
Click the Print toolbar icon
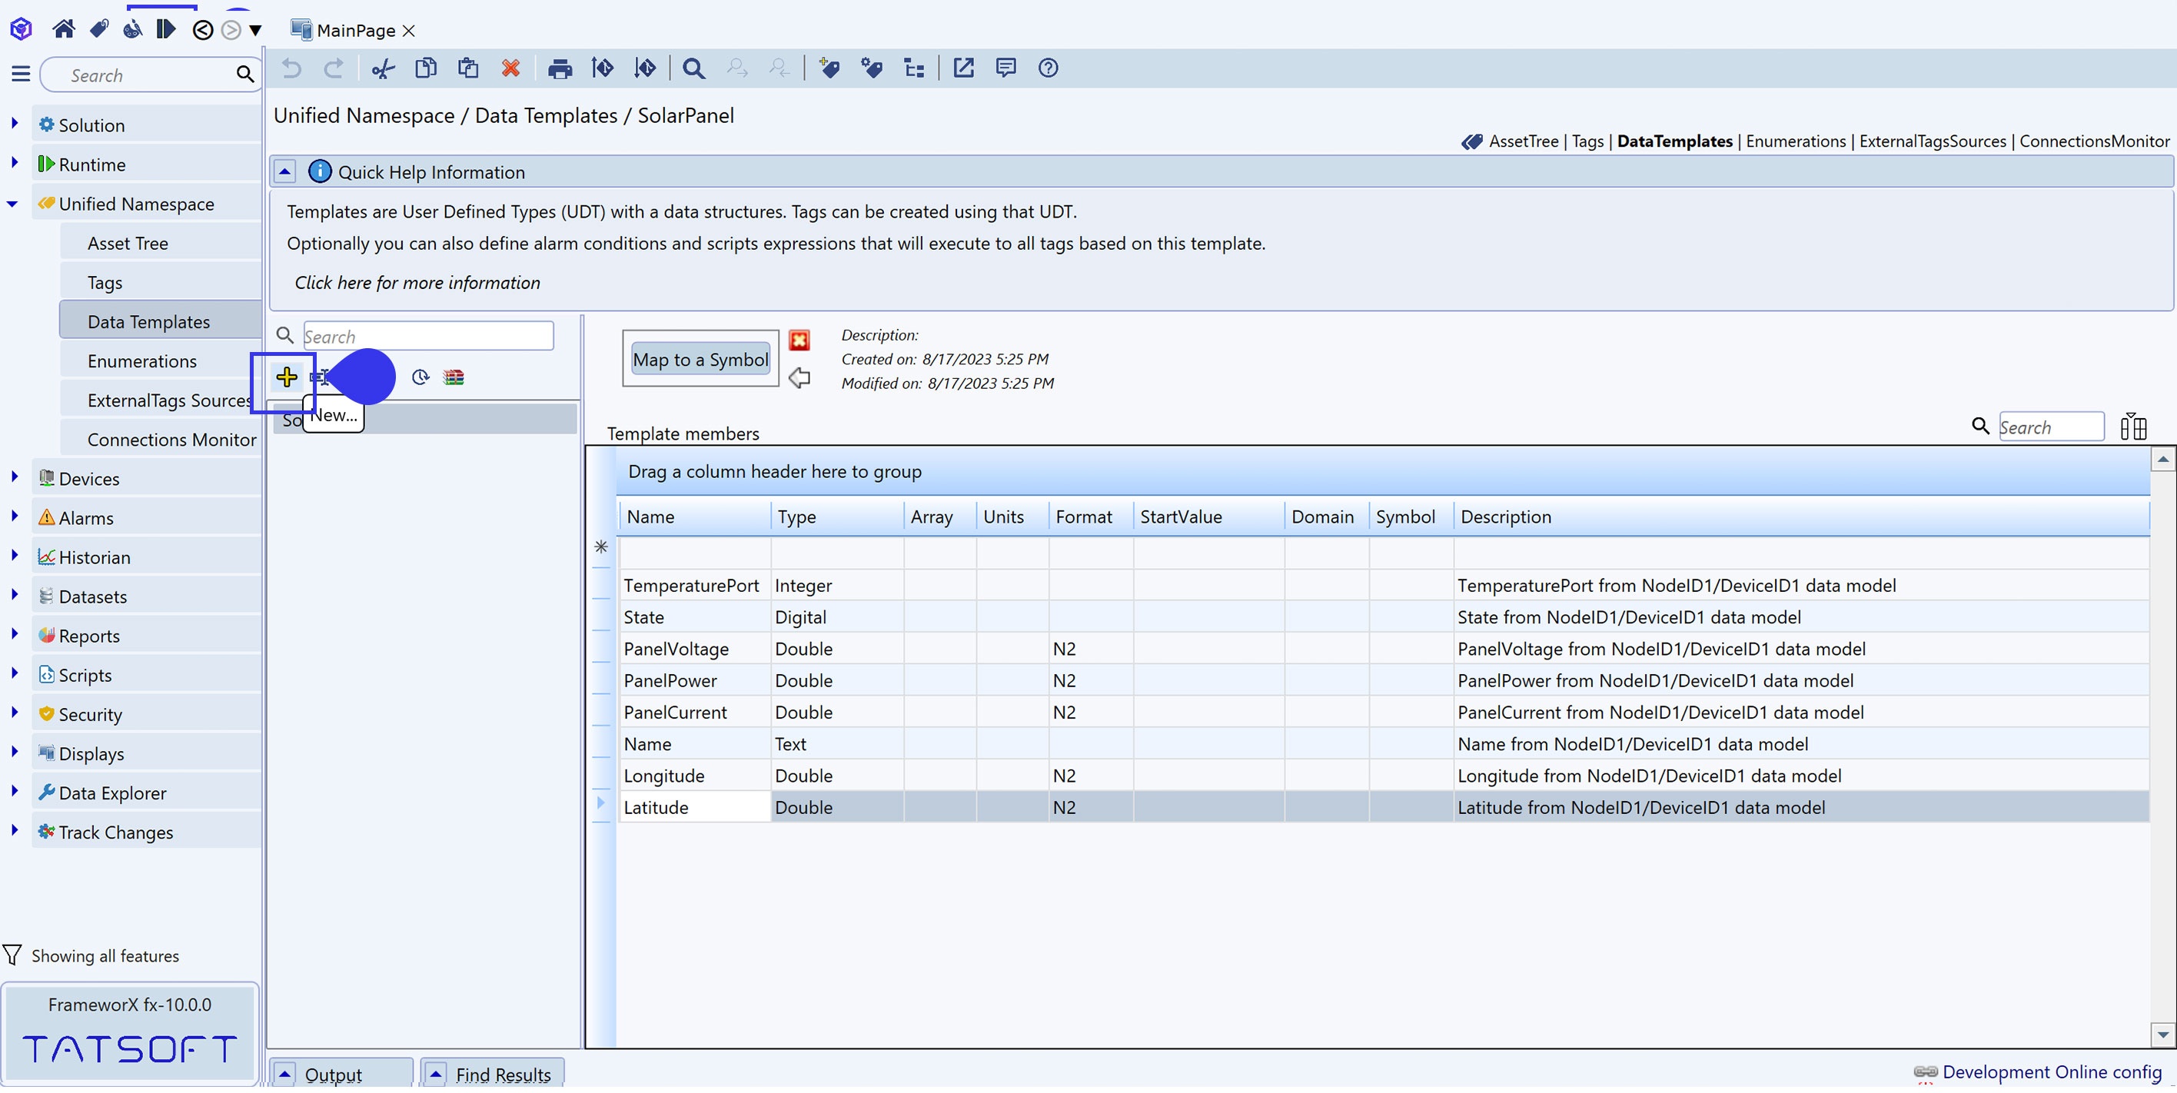click(560, 68)
